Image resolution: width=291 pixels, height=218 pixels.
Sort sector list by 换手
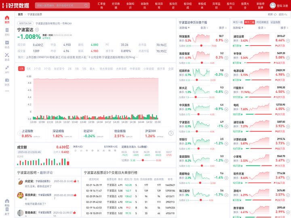click(284, 28)
